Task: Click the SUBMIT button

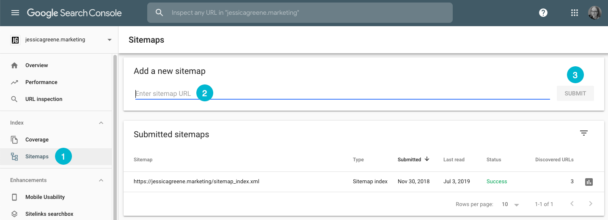Action: click(x=575, y=93)
